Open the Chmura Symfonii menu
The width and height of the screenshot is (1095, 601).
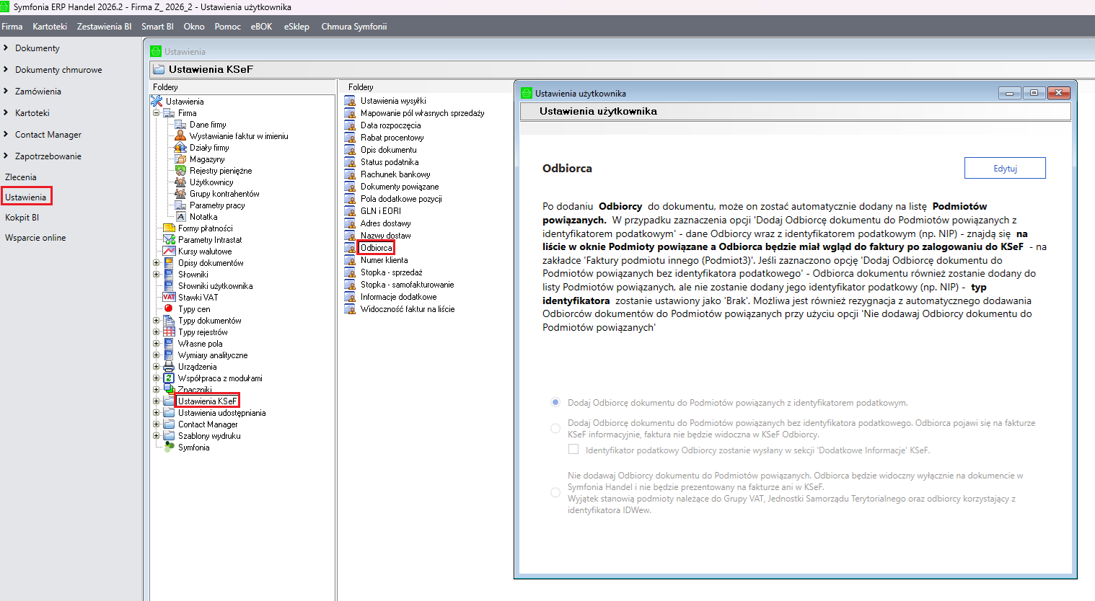point(353,27)
